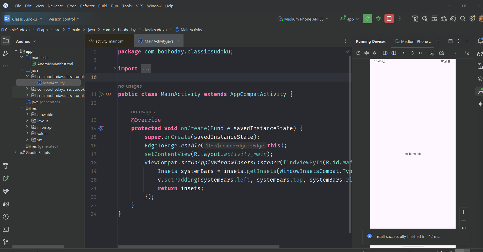The image size is (483, 252).
Task: Click project tree horizontal scrollbar
Action: 38,247
